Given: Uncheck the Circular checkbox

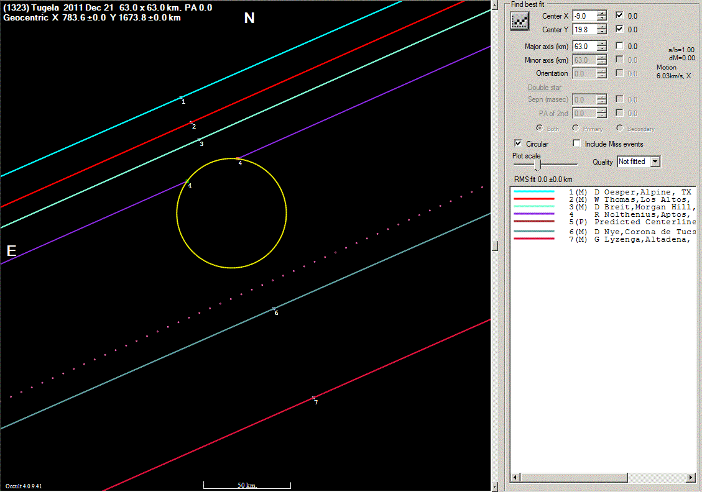Looking at the screenshot, I should pyautogui.click(x=519, y=143).
